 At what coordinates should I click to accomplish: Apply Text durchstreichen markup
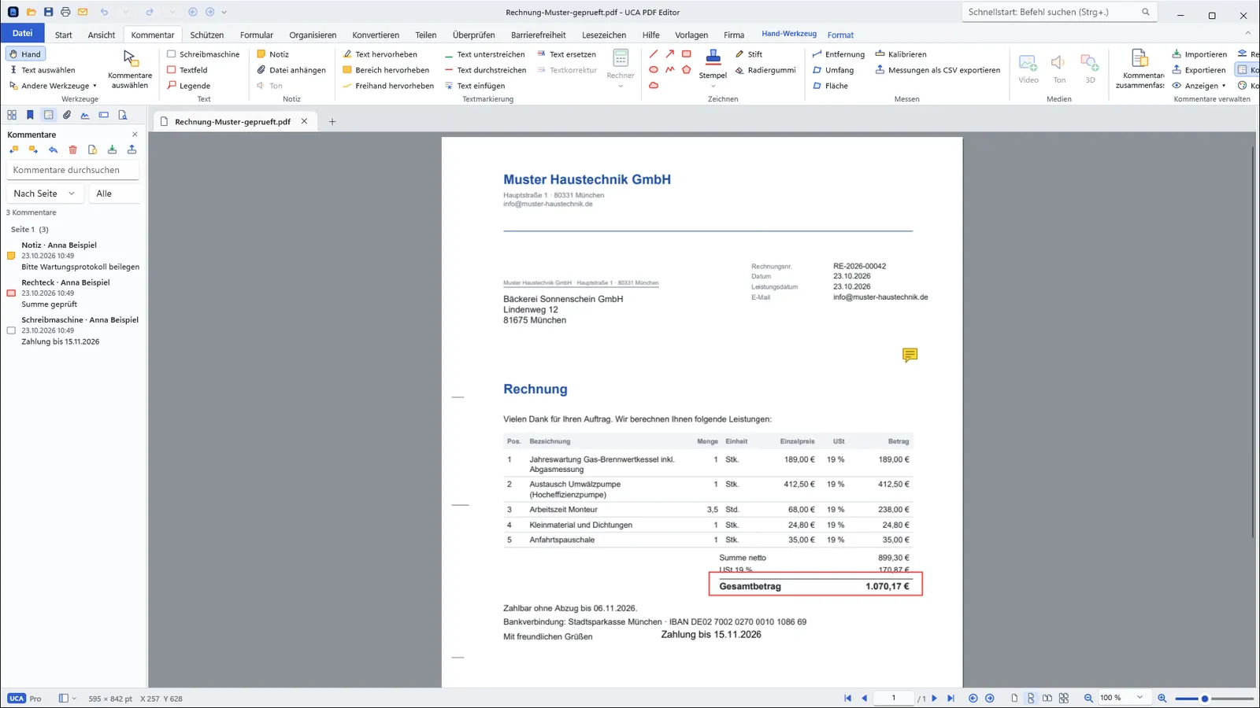(x=485, y=70)
